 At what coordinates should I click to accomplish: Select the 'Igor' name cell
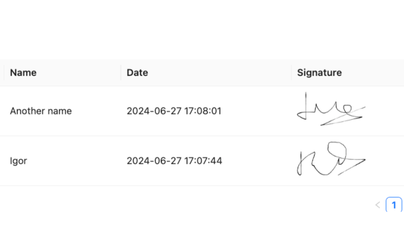click(x=19, y=161)
